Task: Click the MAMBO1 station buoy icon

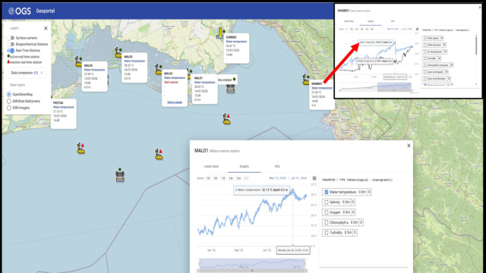Action: 306,79
